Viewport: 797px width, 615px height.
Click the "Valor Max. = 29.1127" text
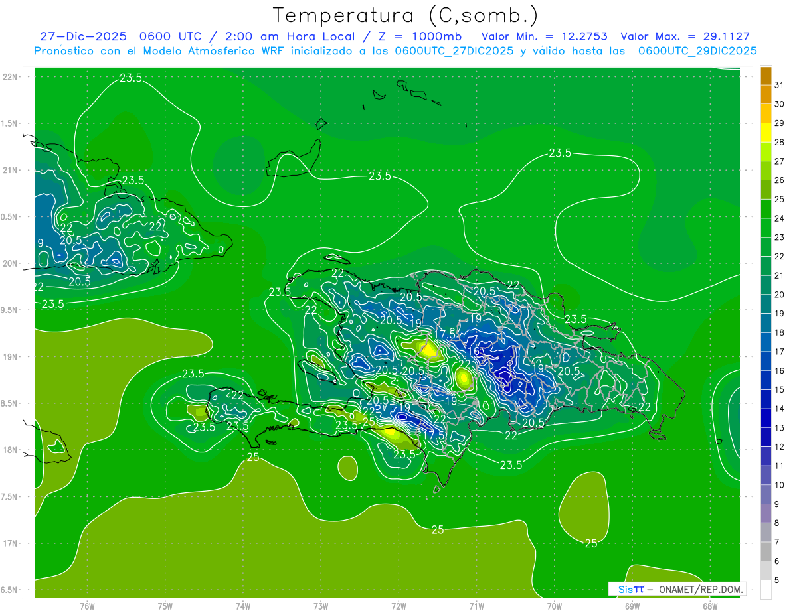[x=685, y=36]
